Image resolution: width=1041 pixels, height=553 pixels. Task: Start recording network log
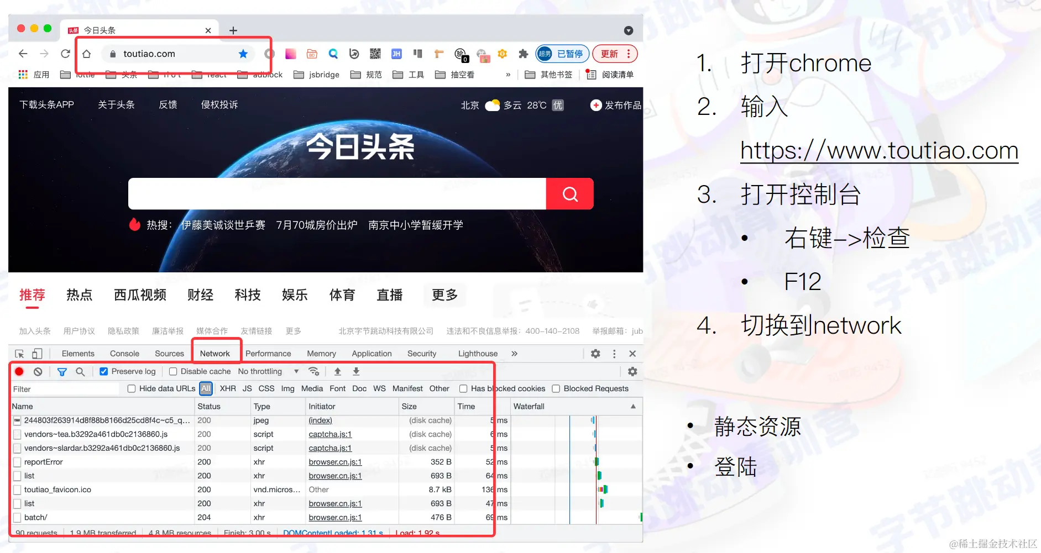coord(19,371)
